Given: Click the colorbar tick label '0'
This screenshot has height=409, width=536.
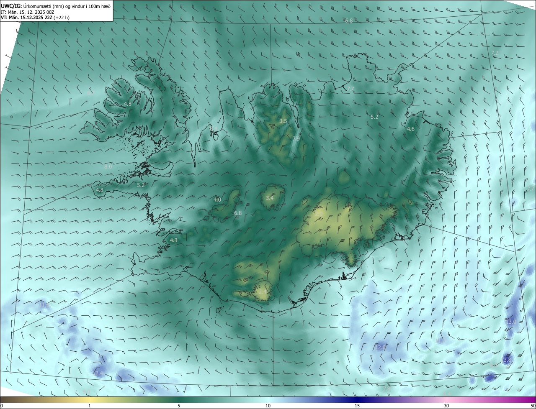Looking at the screenshot, I should tap(2, 406).
